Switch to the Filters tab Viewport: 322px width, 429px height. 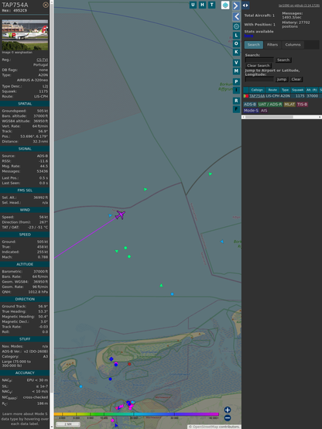tap(272, 45)
